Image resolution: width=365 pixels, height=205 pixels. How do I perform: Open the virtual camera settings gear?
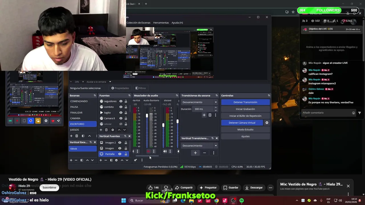[x=267, y=123]
